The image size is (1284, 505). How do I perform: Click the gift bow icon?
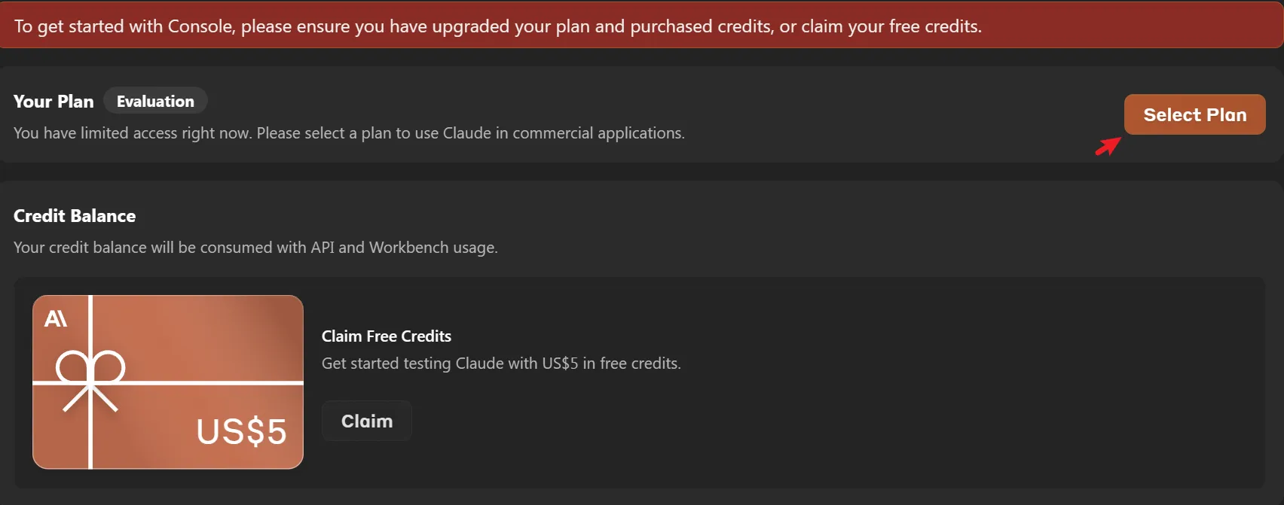[x=90, y=370]
